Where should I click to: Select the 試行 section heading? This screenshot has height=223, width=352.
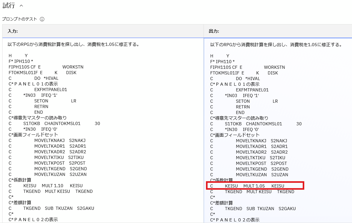[9, 6]
